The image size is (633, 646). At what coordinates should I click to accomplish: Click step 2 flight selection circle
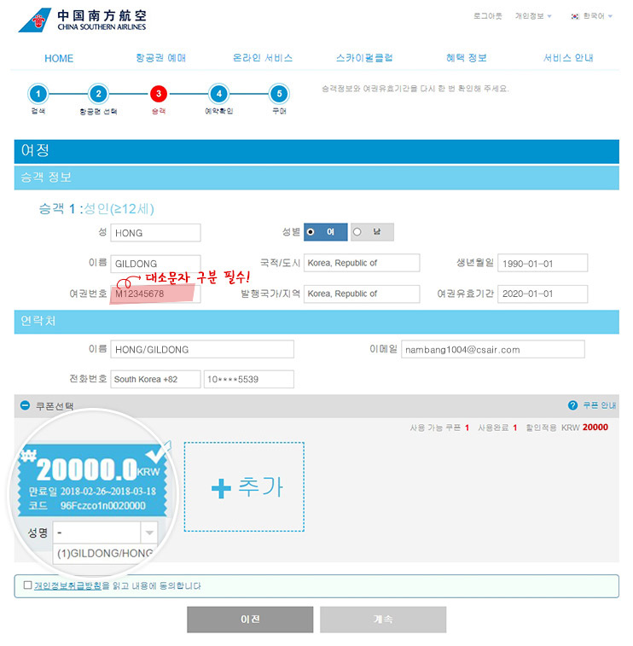pyautogui.click(x=98, y=94)
